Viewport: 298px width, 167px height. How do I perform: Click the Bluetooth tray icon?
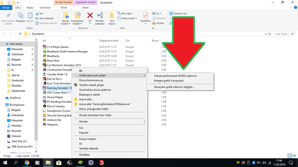tap(253, 163)
